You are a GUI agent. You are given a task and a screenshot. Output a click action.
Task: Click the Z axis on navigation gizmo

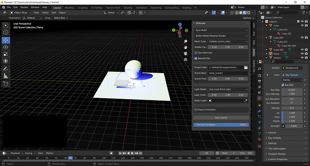180,25
